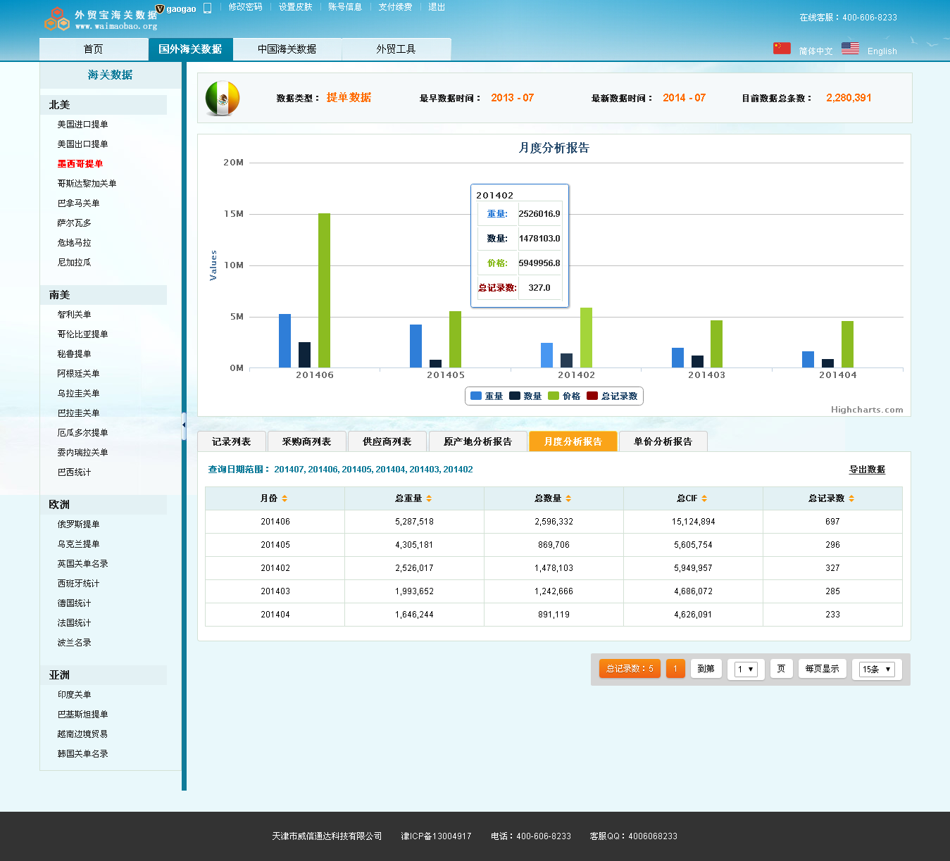Open 美国进口提单 in sidebar

tap(82, 125)
